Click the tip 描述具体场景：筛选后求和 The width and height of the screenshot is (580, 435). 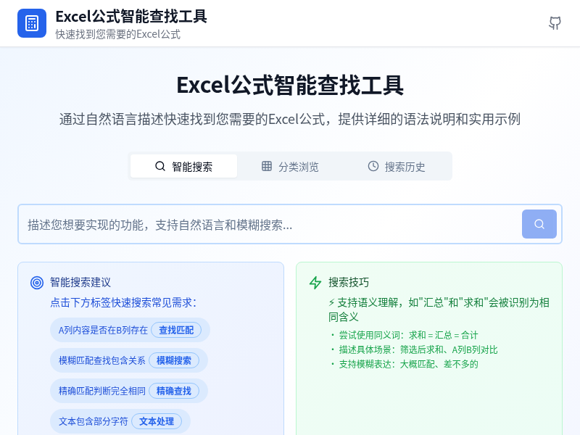(418, 349)
